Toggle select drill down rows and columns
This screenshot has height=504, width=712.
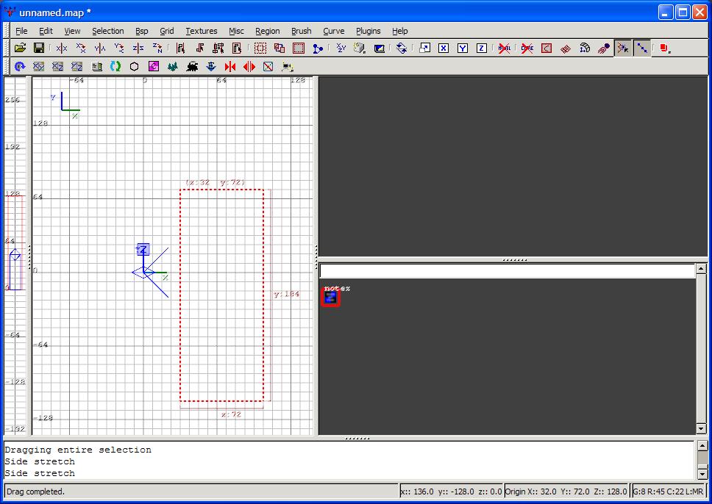[x=641, y=48]
